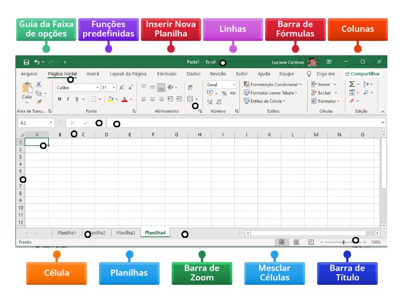
Task: Toggle underline (S) formatting
Action: (x=77, y=99)
